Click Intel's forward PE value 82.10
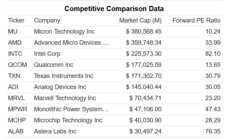The height and width of the screenshot is (139, 225). [x=213, y=54]
